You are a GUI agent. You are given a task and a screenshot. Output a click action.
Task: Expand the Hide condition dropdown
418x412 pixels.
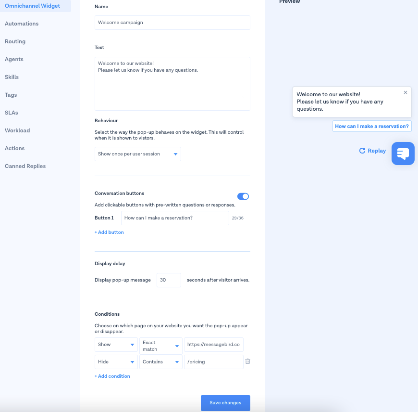tap(116, 362)
